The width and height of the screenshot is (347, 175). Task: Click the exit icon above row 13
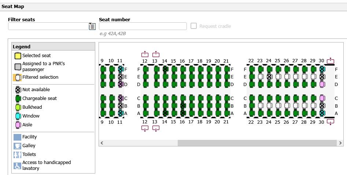156,54
